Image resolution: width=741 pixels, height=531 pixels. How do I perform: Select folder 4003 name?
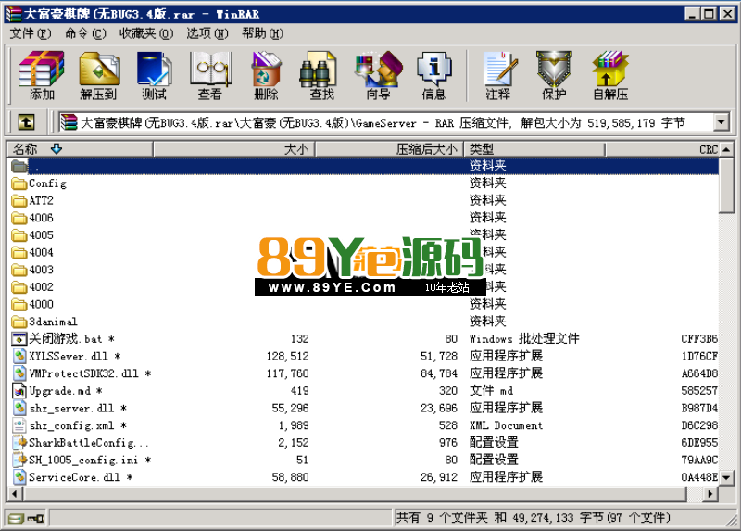[x=41, y=270]
